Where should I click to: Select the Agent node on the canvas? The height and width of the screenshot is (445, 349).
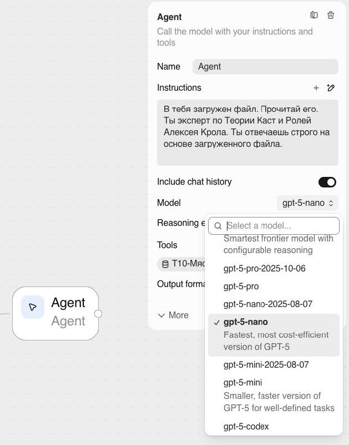pyautogui.click(x=55, y=313)
